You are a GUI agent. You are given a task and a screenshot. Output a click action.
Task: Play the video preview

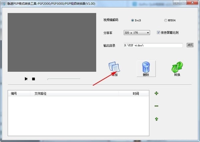pyautogui.click(x=26, y=79)
